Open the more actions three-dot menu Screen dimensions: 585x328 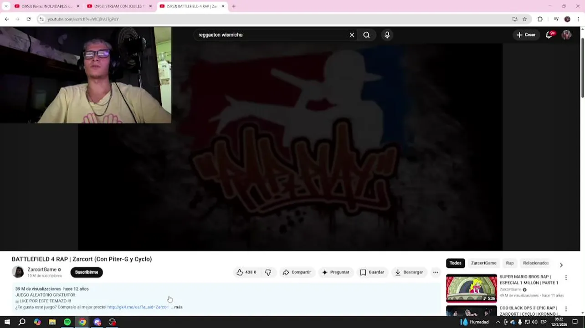436,272
